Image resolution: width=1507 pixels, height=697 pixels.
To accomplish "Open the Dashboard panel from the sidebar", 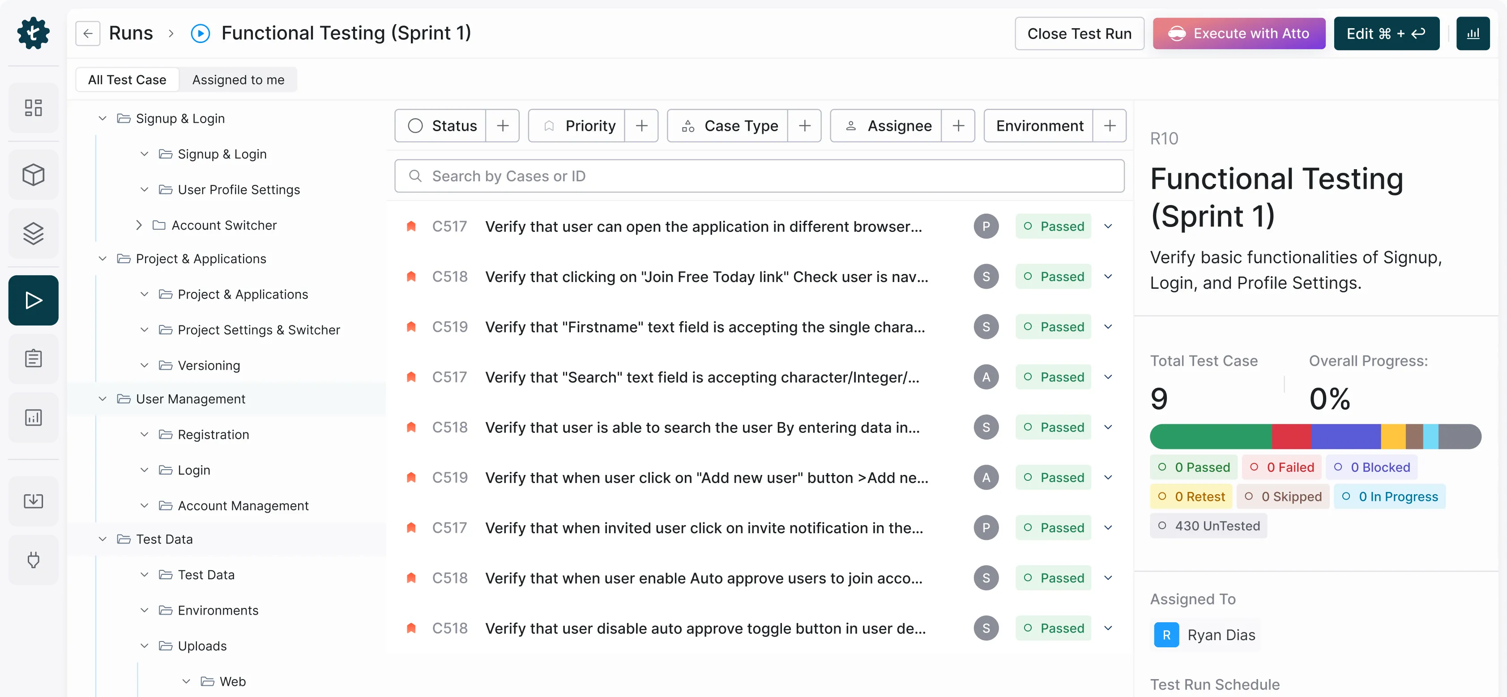I will (33, 108).
